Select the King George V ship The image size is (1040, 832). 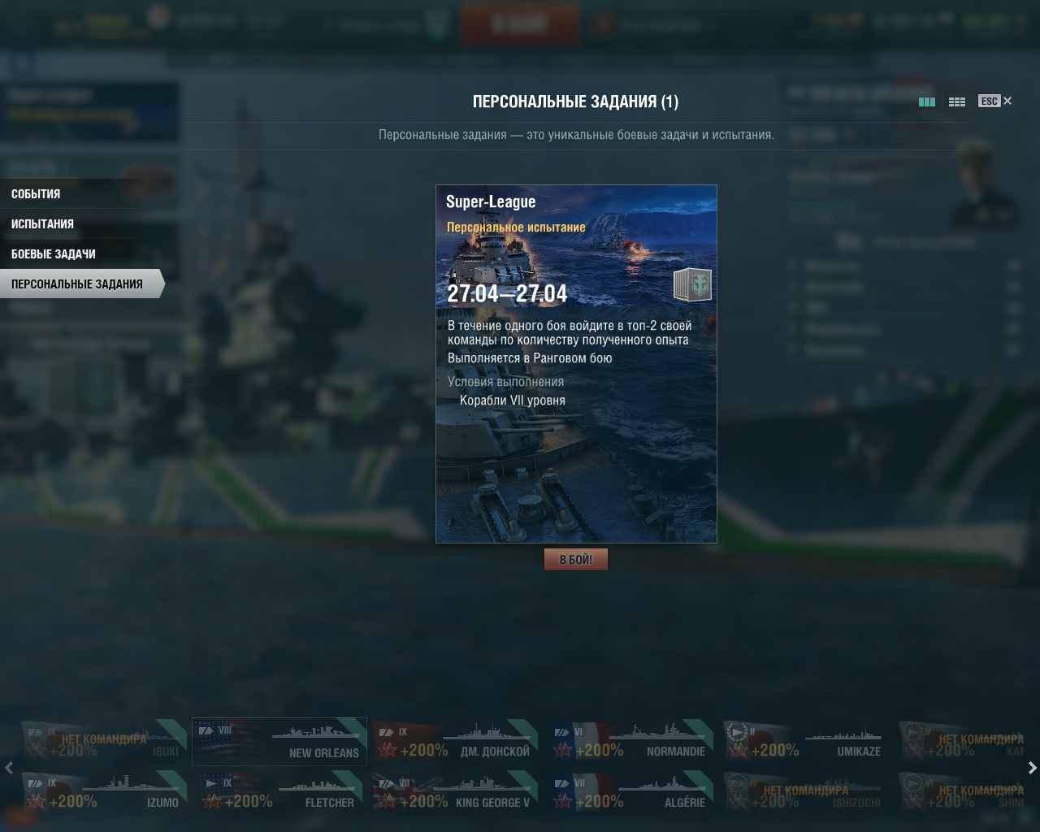point(455,792)
